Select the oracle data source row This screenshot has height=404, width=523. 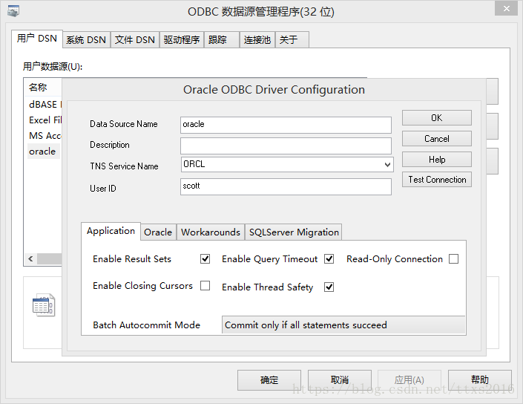pyautogui.click(x=43, y=151)
